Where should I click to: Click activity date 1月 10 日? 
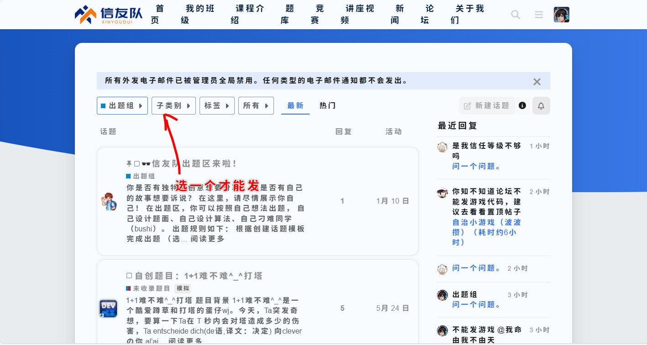point(393,201)
